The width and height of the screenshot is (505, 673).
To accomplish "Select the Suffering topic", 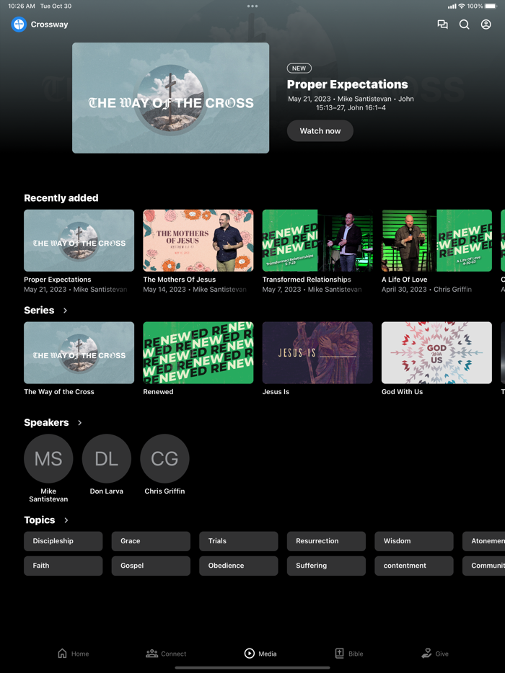I will 326,566.
